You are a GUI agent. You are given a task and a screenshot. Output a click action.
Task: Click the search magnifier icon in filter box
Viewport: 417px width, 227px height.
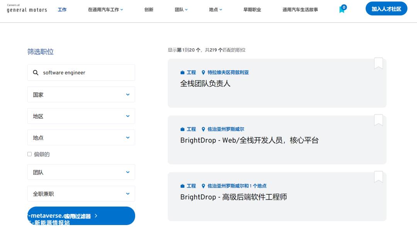[36, 73]
